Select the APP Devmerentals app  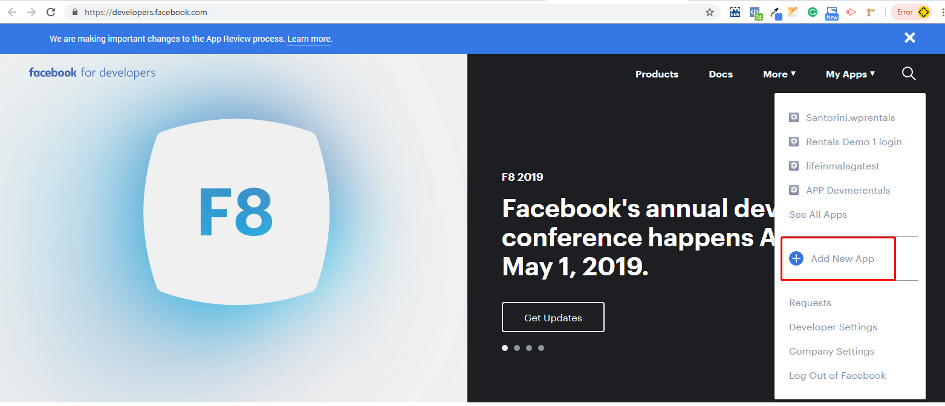click(848, 190)
